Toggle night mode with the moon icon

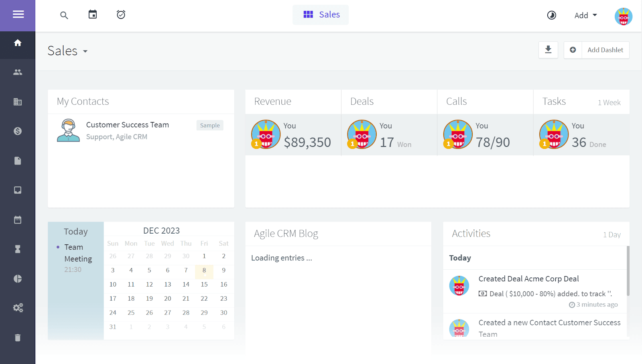(x=551, y=15)
